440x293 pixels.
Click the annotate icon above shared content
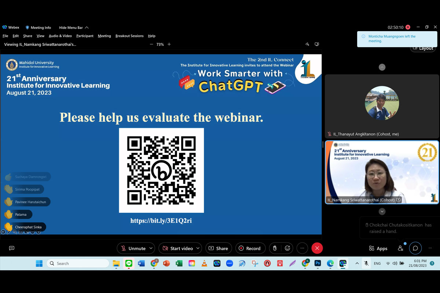tap(307, 44)
